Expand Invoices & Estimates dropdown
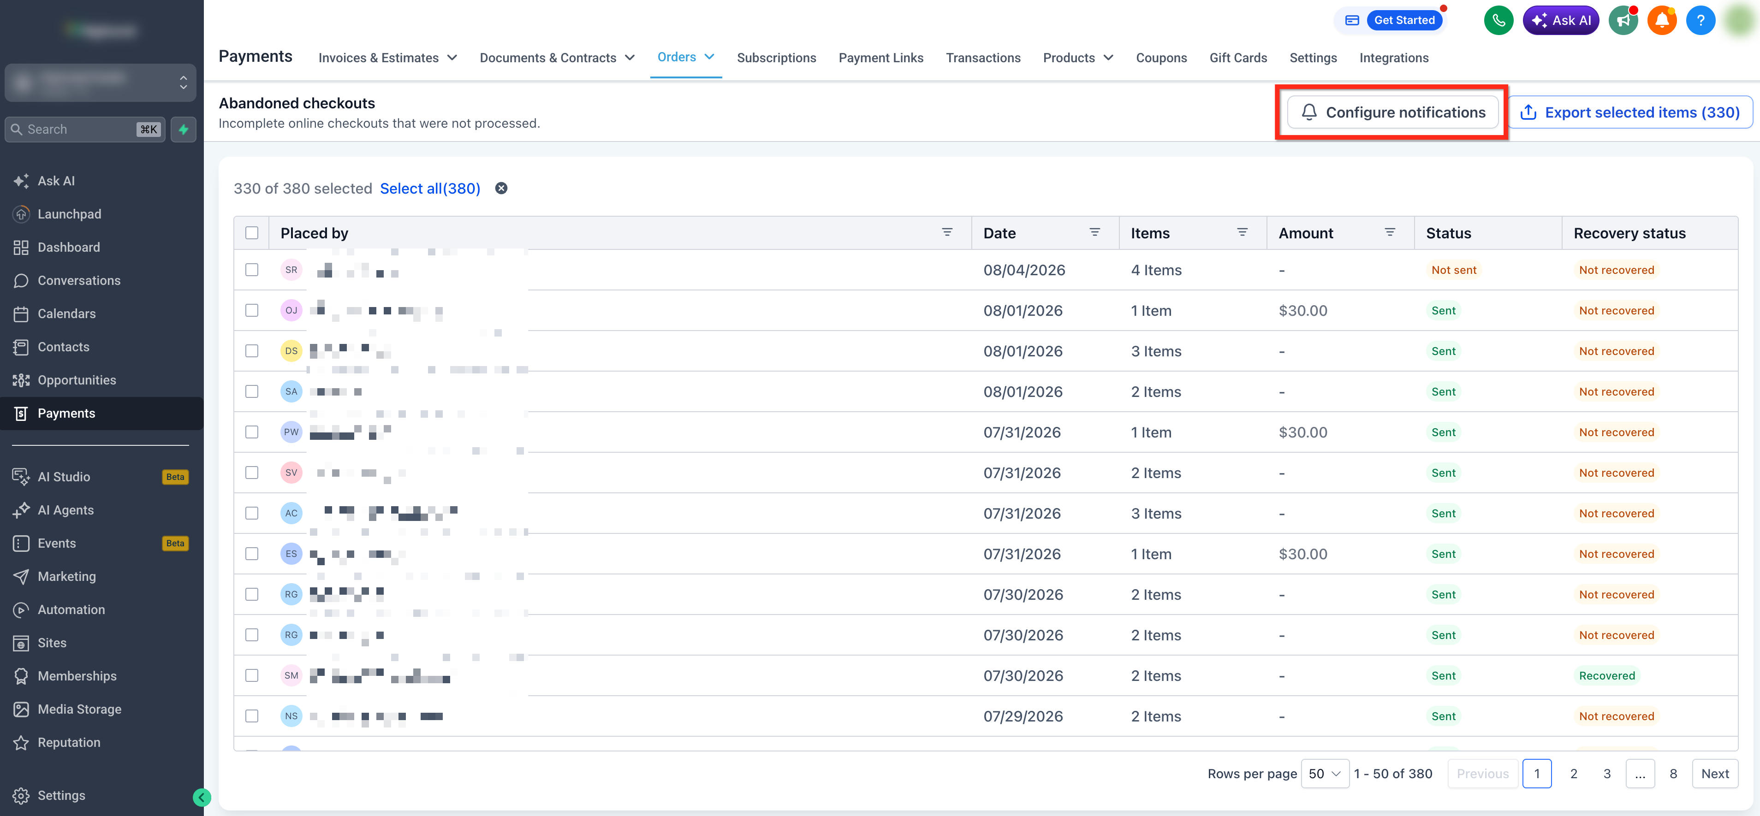 [387, 58]
